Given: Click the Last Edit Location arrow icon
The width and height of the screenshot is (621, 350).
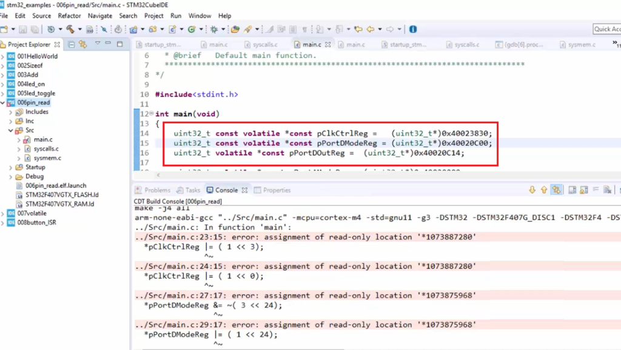Looking at the screenshot, I should [x=358, y=29].
